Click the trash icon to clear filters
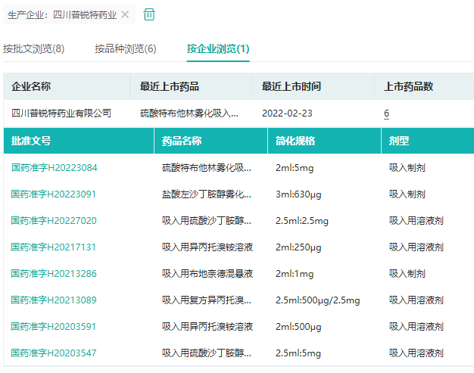Viewport: 474px width, 373px height. pos(149,14)
